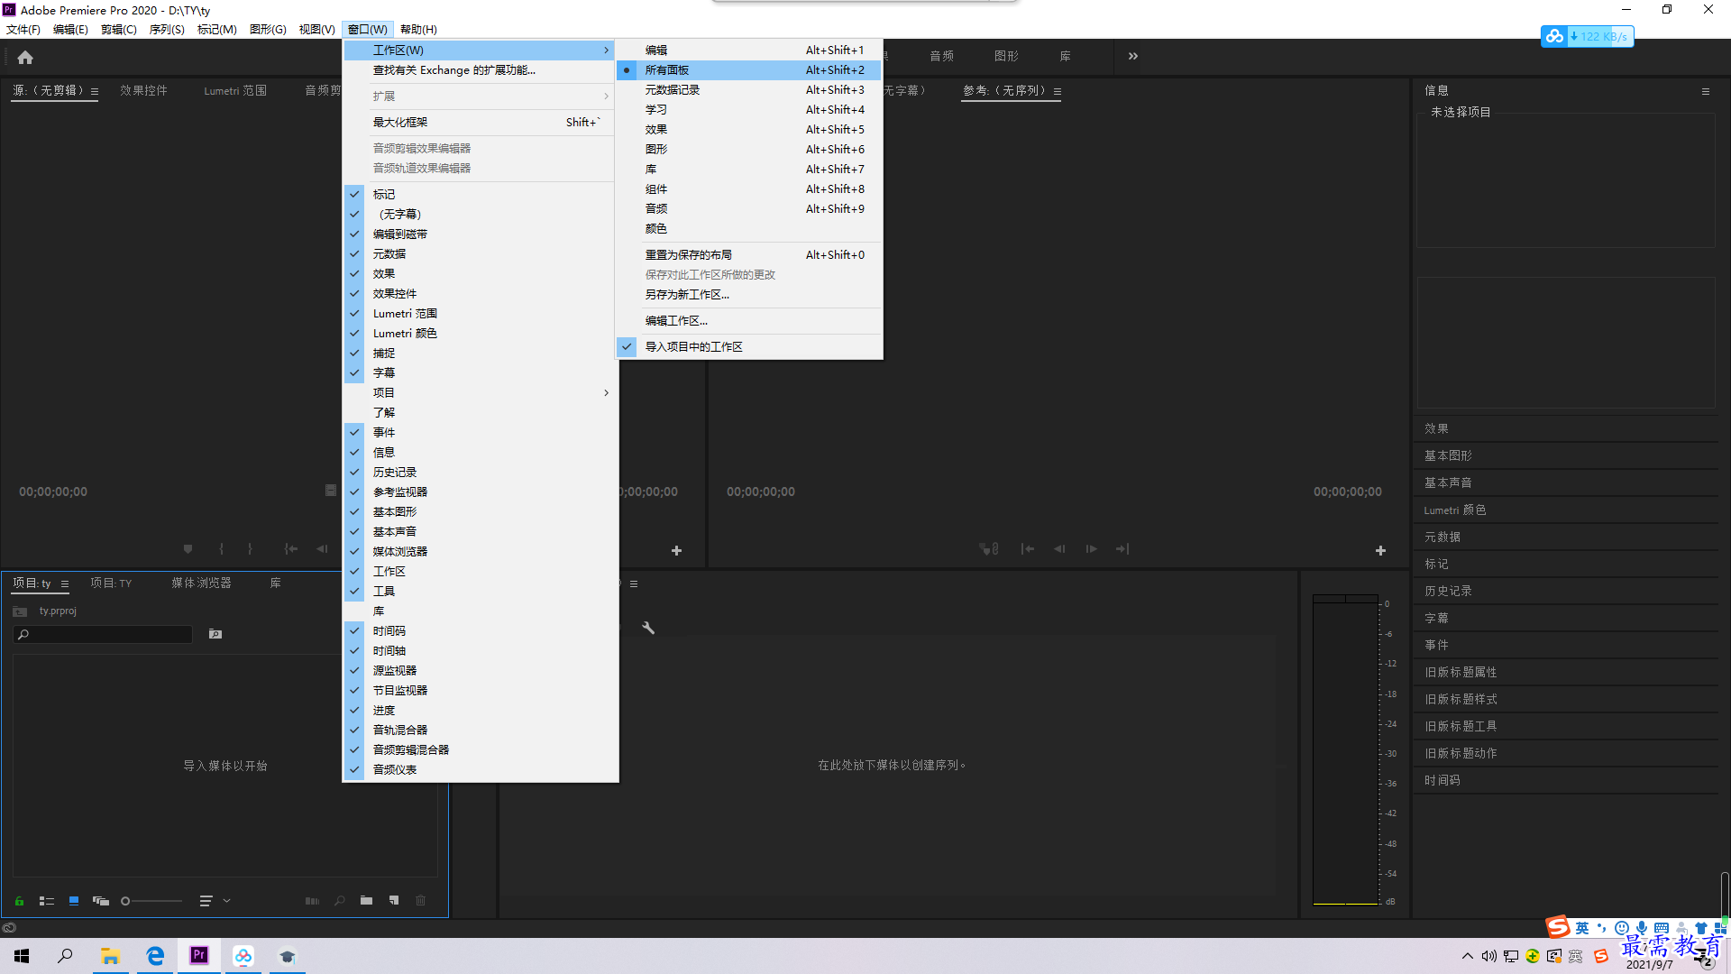Image resolution: width=1731 pixels, height=974 pixels.
Task: Open the Info panel hamburger menu
Action: click(x=1706, y=91)
